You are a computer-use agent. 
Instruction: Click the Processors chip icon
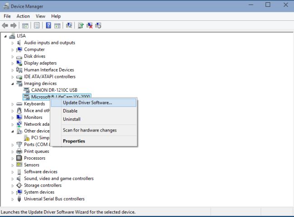(19, 158)
